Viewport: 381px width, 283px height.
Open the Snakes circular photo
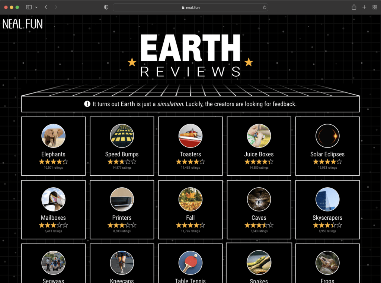259,263
